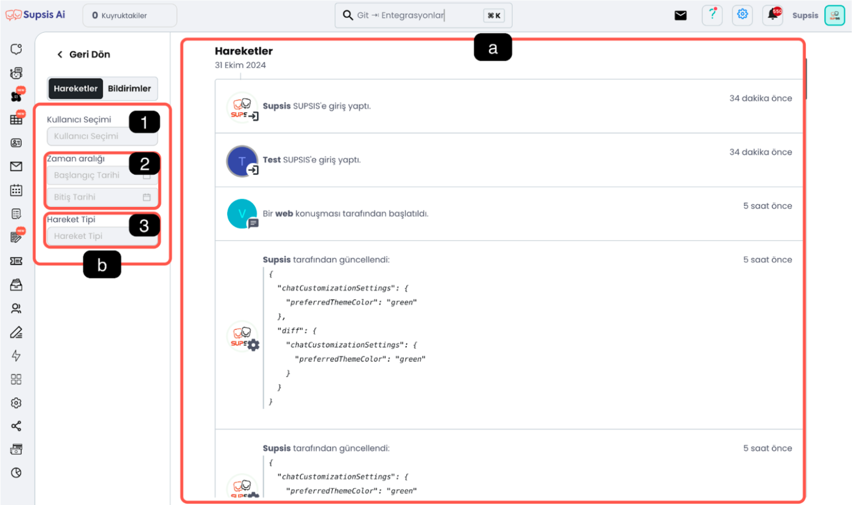The height and width of the screenshot is (505, 852).
Task: Switch to the Bildirimler tab
Action: coord(130,88)
